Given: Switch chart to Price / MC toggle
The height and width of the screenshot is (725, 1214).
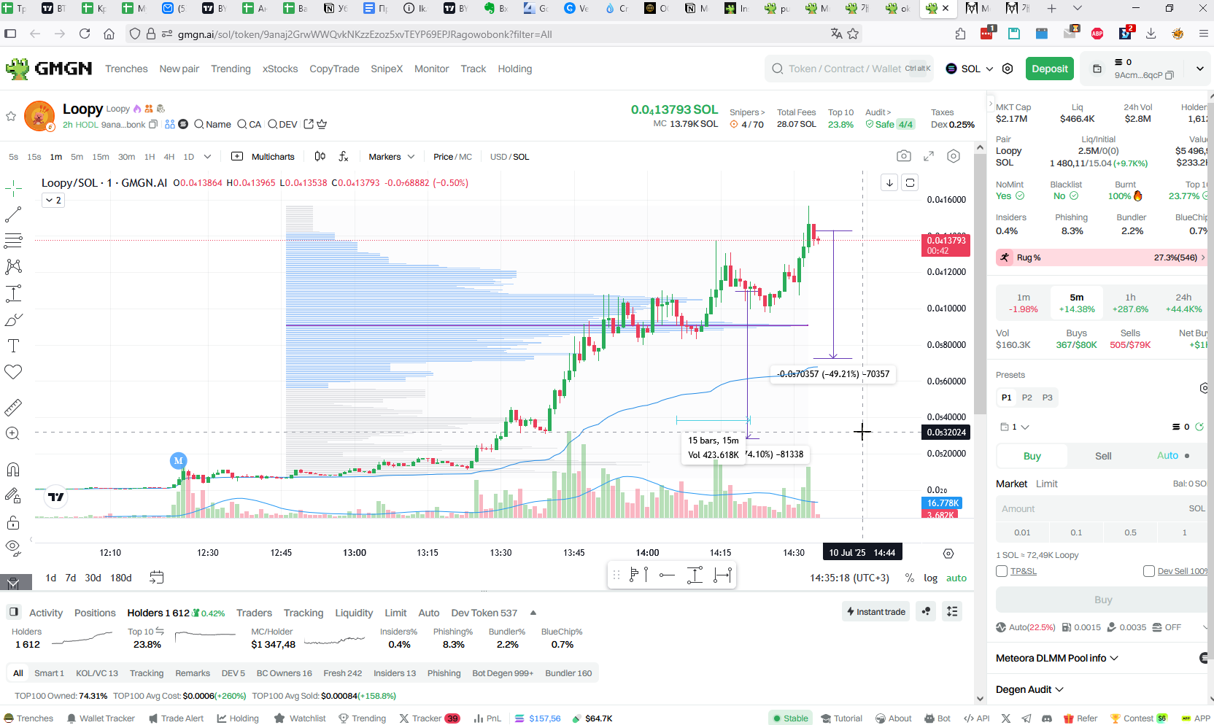Looking at the screenshot, I should 452,157.
